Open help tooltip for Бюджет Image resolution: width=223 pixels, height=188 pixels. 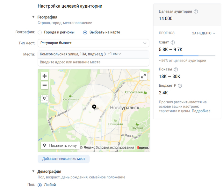180,85
